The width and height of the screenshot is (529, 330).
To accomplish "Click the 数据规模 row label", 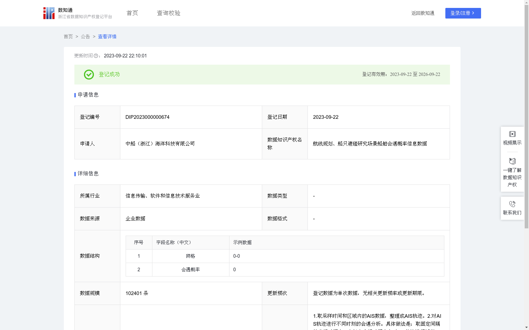I will pos(90,293).
